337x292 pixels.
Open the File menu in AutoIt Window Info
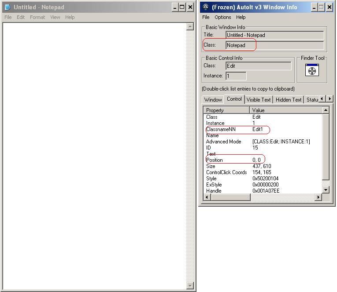click(x=206, y=17)
